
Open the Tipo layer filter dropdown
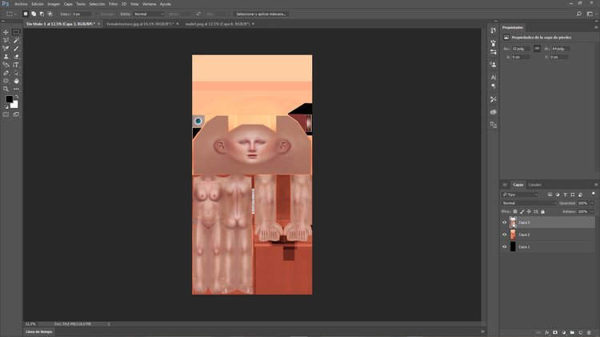520,195
